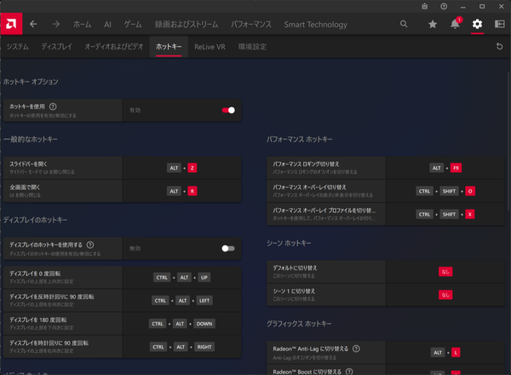511x375 pixels.
Task: Click the bug report icon
Action: click(x=425, y=7)
